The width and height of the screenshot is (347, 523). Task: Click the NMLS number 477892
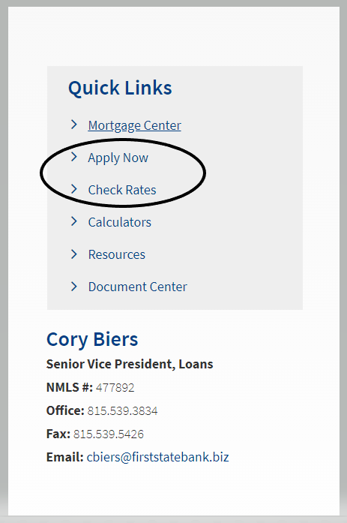point(115,388)
